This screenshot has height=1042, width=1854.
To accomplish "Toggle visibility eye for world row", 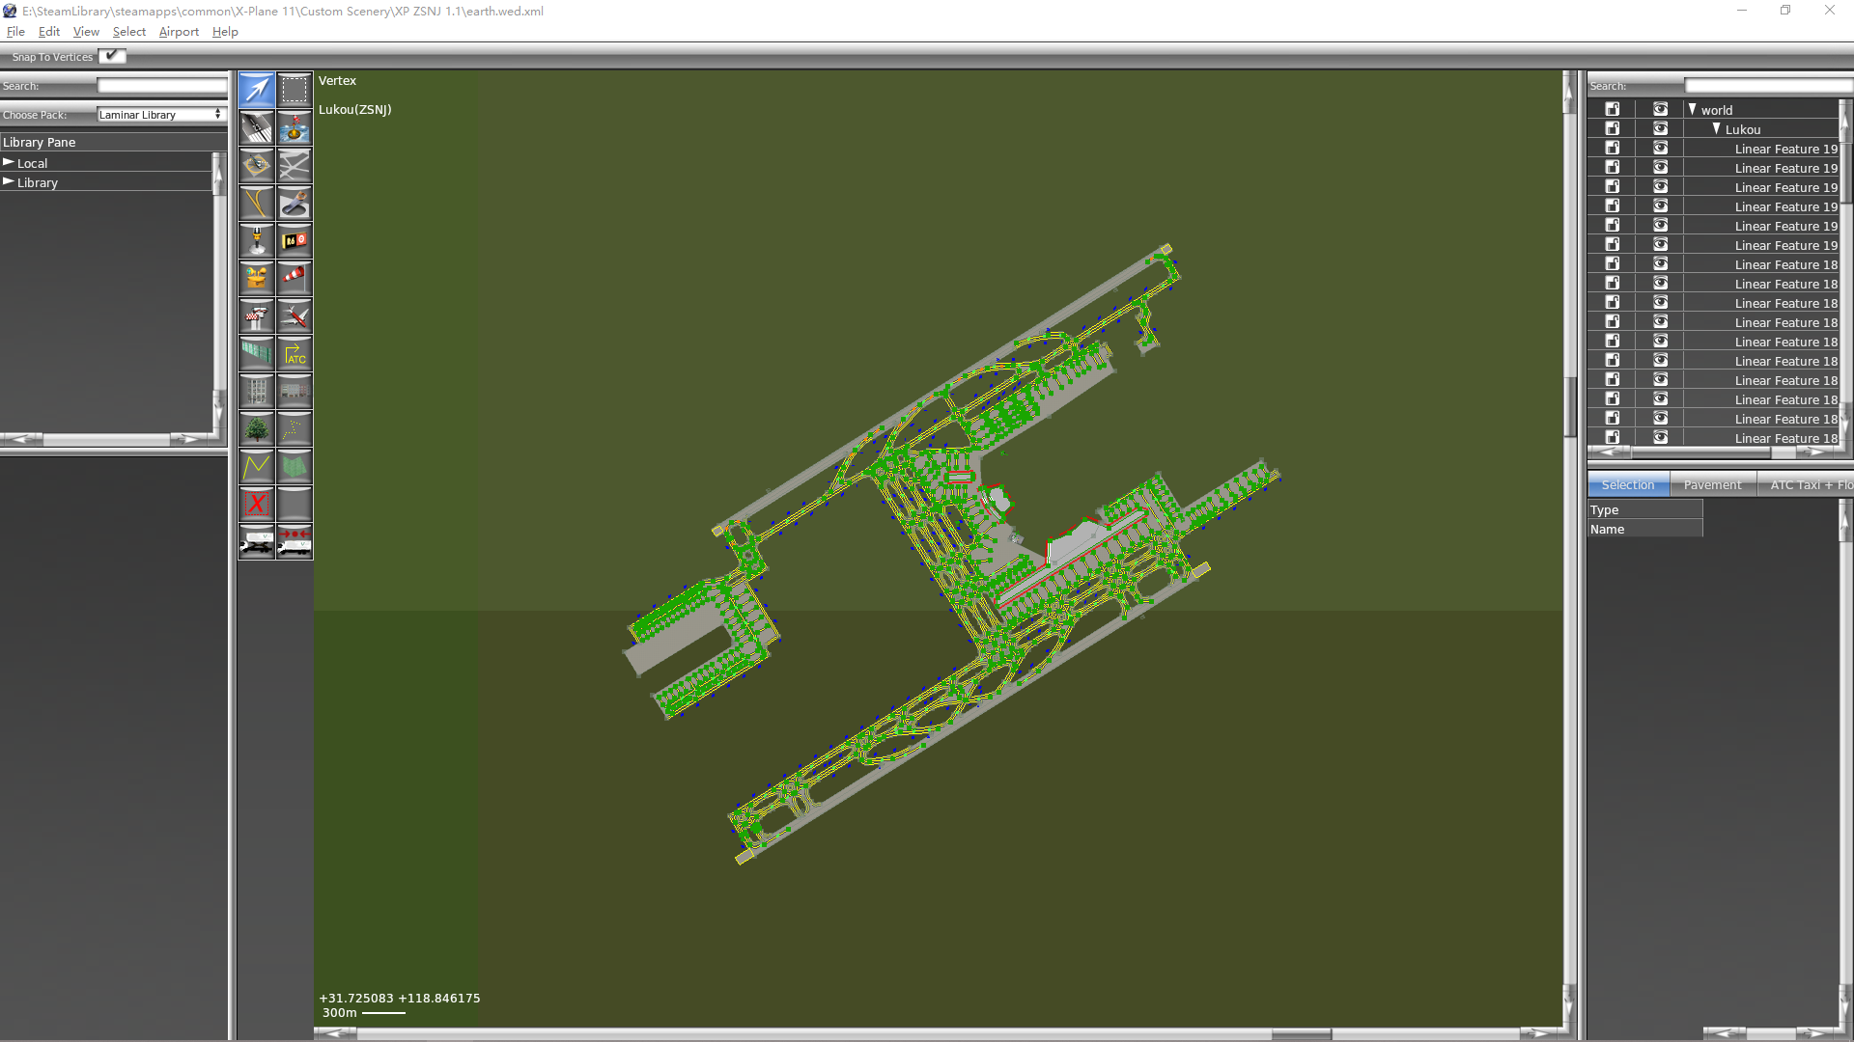I will [x=1660, y=109].
